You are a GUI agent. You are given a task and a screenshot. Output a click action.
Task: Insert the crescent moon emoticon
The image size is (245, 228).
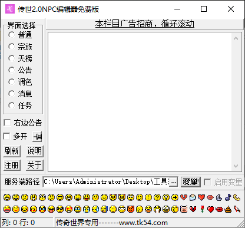pyautogui.click(x=219, y=197)
